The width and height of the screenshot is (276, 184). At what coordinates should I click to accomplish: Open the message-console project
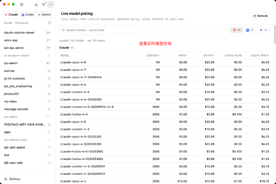point(28,109)
